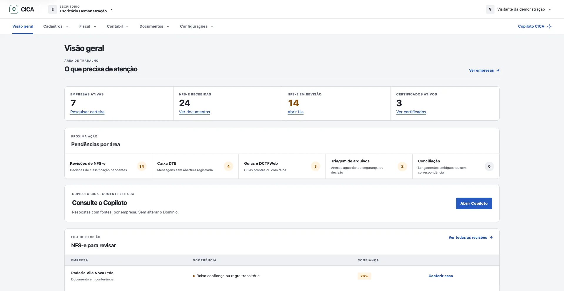The image size is (564, 291).
Task: Click the 14 badge on Revisões de NFS-e
Action: (x=142, y=166)
